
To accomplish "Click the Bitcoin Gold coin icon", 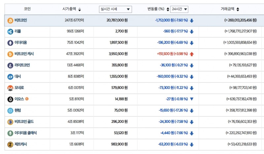I will pos(10,122).
